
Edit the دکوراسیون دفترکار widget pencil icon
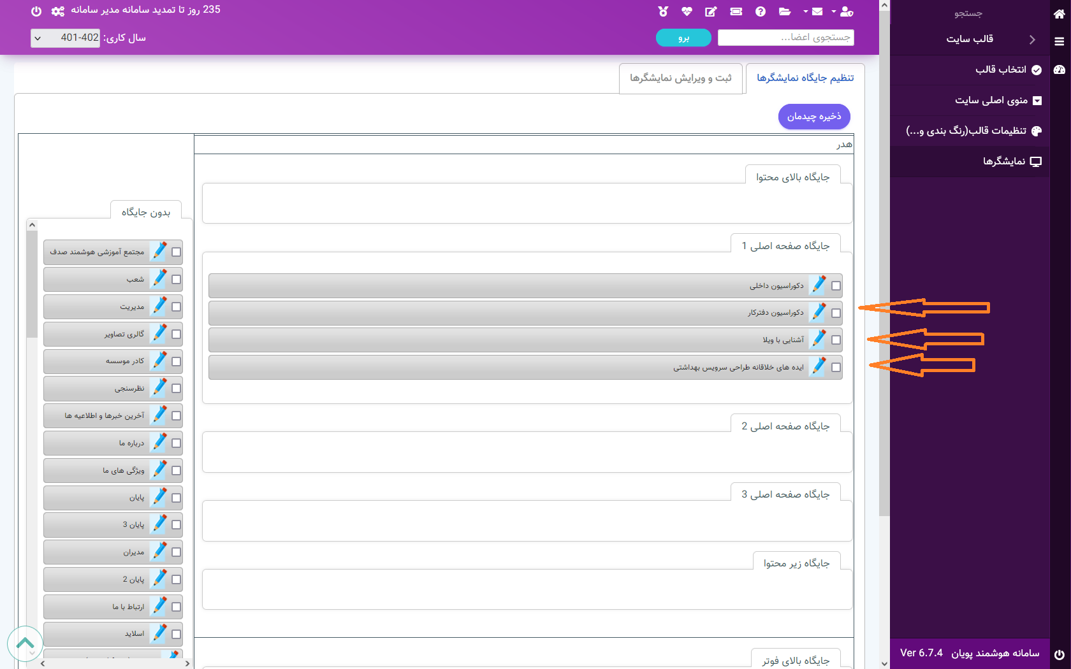coord(818,313)
